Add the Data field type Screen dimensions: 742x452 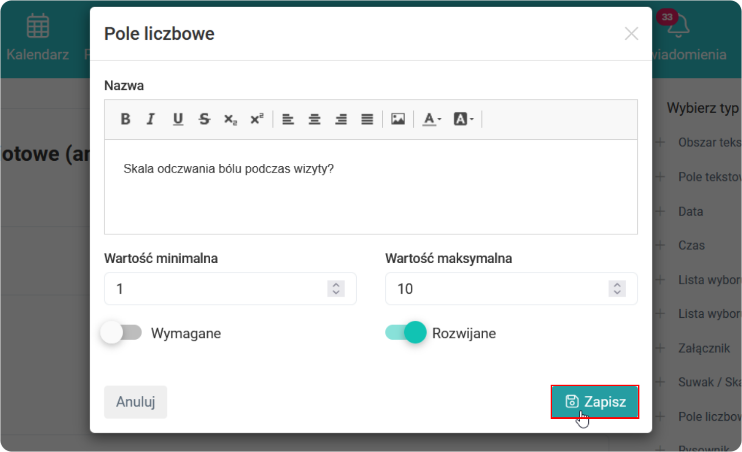point(680,211)
